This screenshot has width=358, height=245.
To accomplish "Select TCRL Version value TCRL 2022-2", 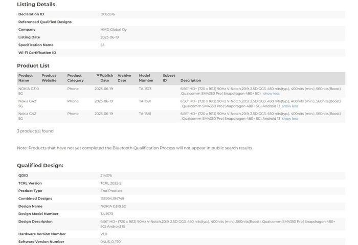I will tap(111, 183).
